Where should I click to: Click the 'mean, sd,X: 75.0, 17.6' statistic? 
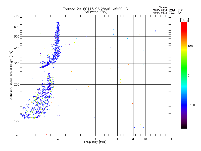click(x=167, y=13)
